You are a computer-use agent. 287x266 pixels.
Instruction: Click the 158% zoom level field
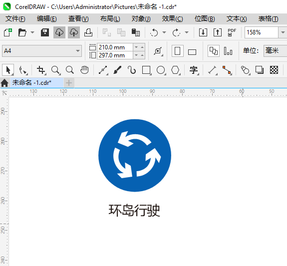(262, 32)
